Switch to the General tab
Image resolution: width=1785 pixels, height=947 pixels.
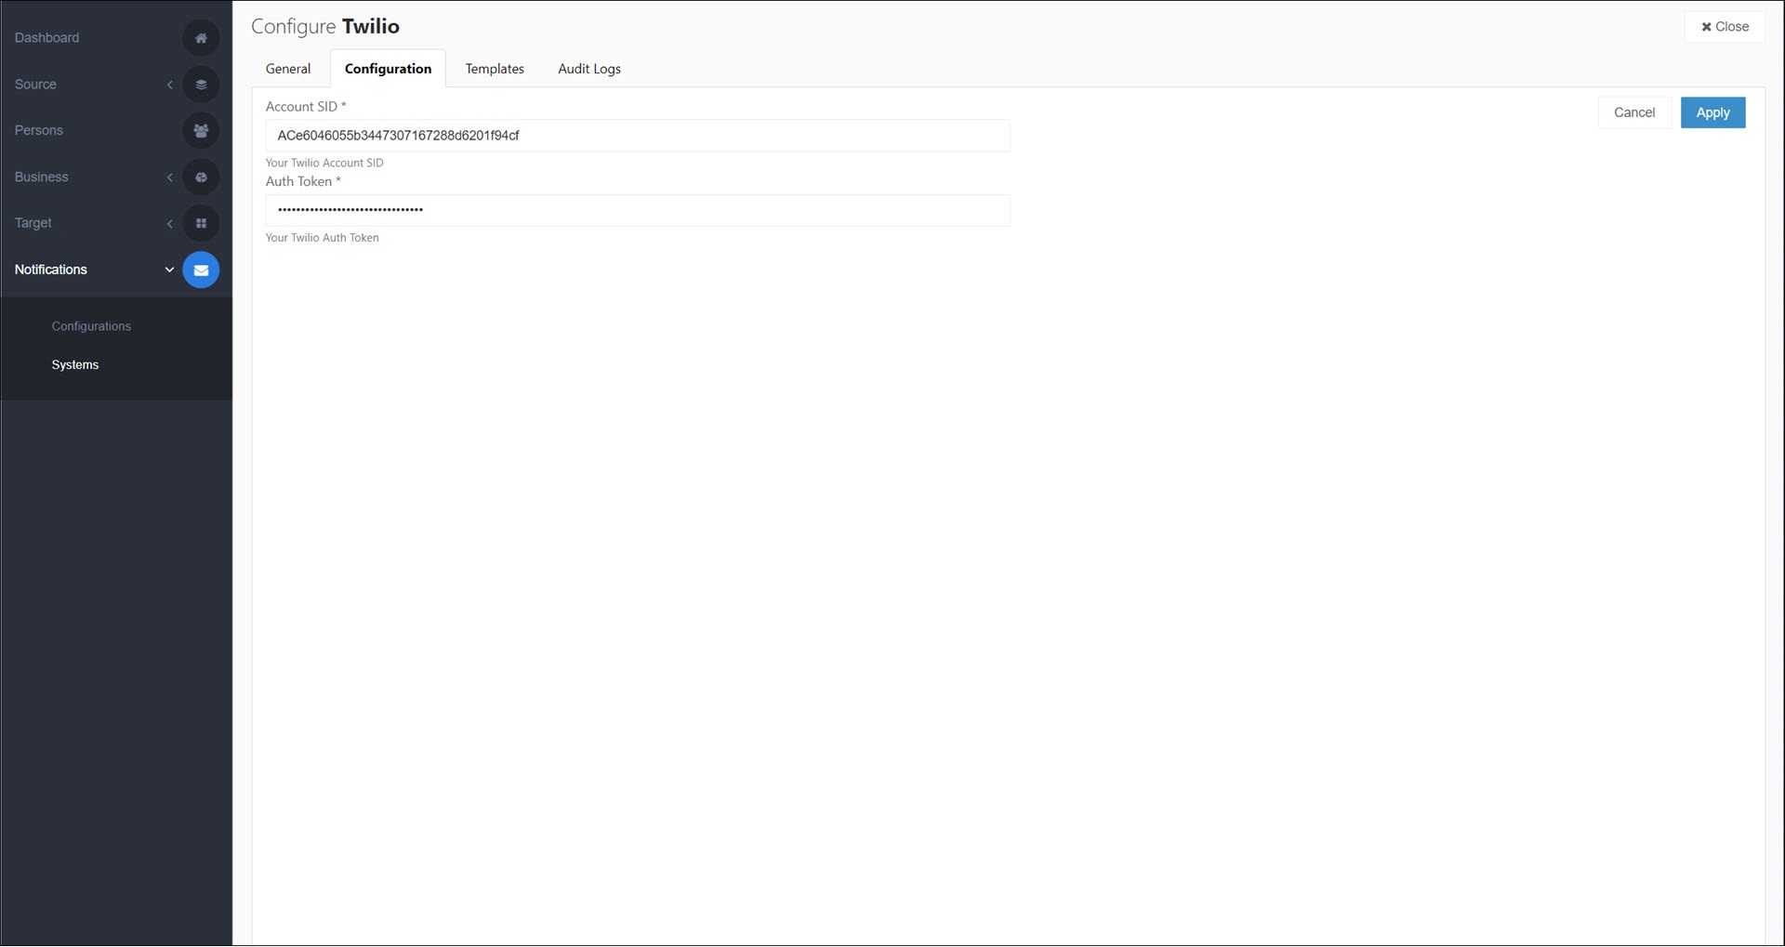pos(288,69)
